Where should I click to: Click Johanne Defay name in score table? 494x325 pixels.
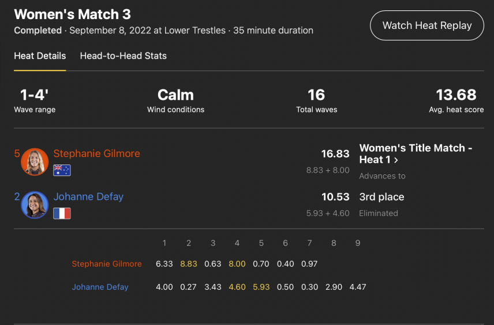tap(100, 287)
